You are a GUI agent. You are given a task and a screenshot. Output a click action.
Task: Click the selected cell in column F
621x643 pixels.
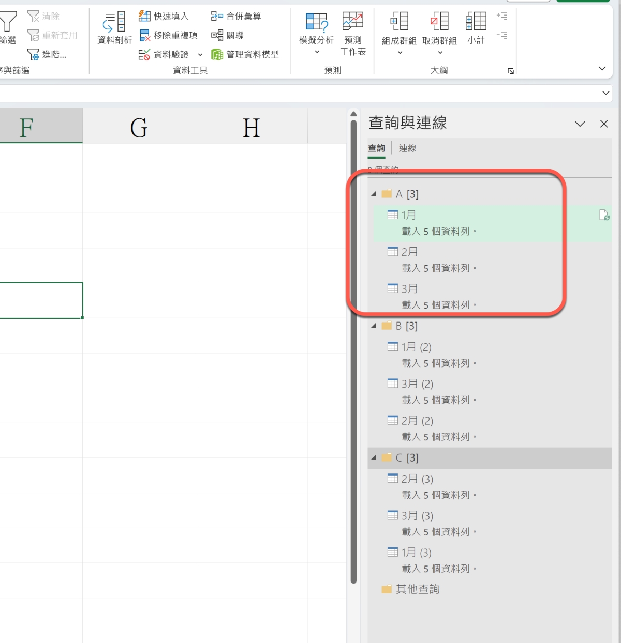(x=41, y=300)
